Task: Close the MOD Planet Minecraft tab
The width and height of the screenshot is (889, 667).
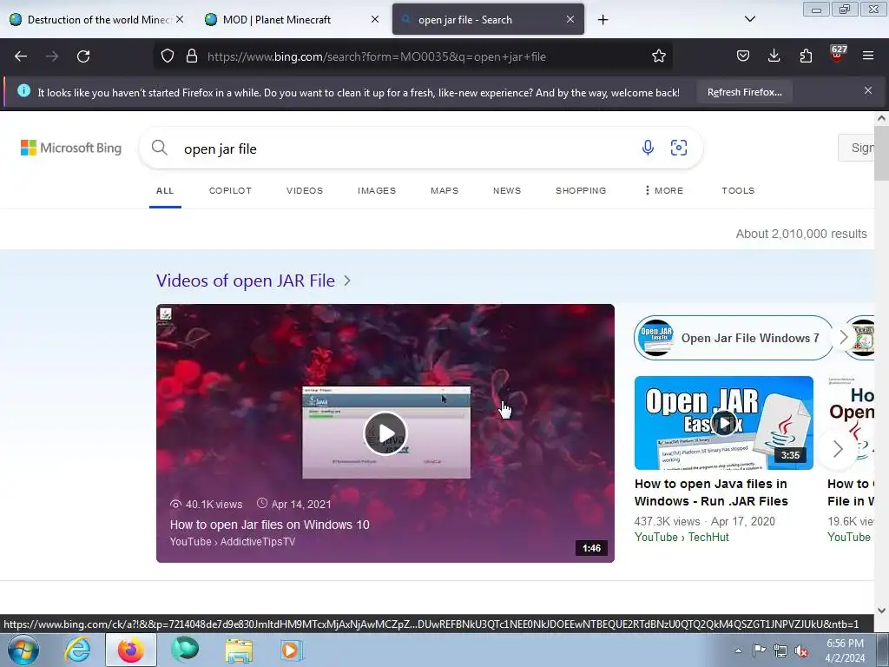Action: (x=375, y=19)
